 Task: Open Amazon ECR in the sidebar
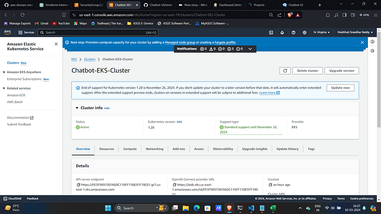[16, 95]
